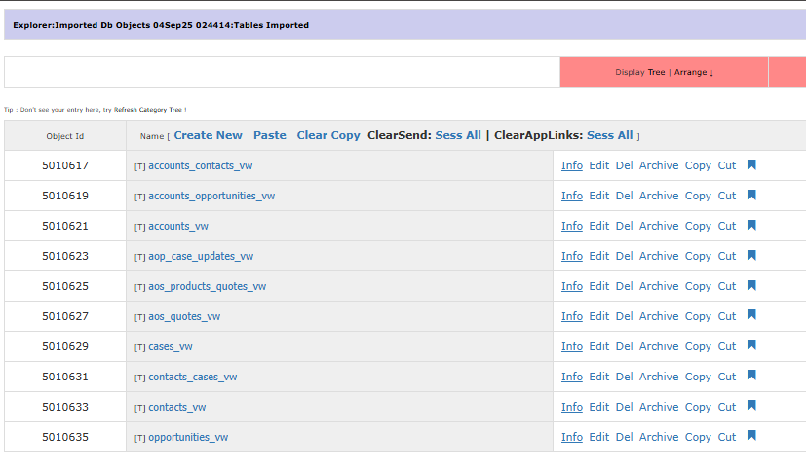Cut the contacts_vw entry
Viewport: 806px width, 468px height.
click(727, 407)
